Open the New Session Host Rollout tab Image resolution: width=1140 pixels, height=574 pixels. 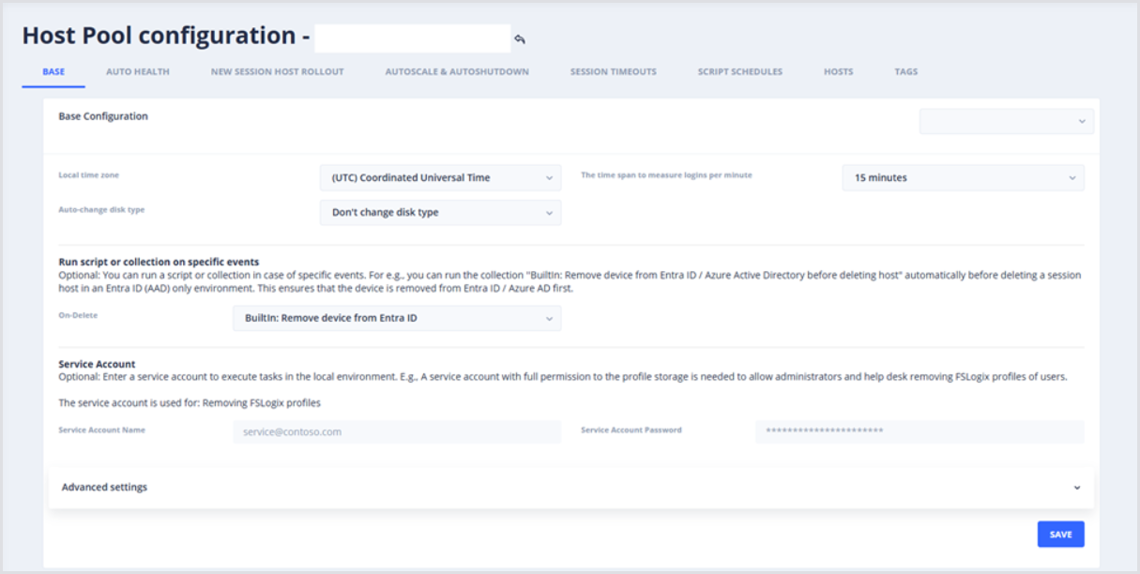click(277, 71)
